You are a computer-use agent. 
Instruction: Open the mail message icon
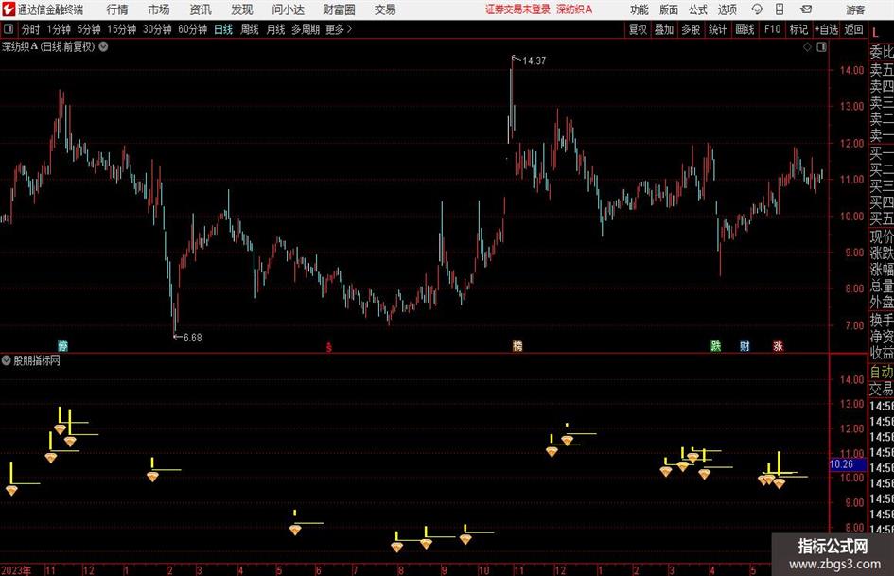coord(806,9)
